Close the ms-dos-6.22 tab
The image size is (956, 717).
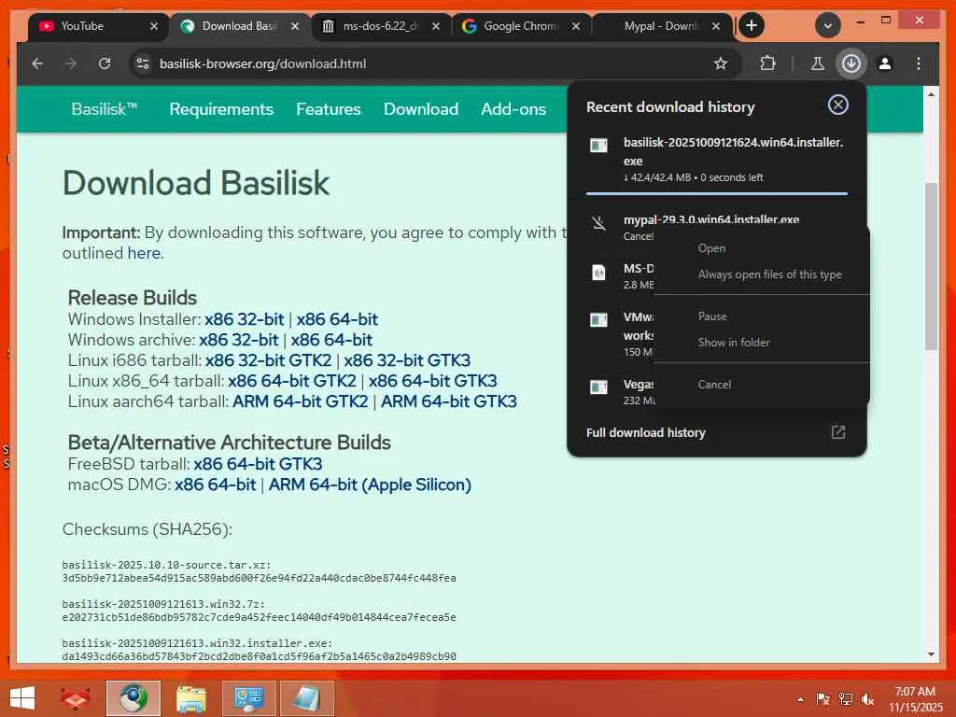[x=435, y=26]
